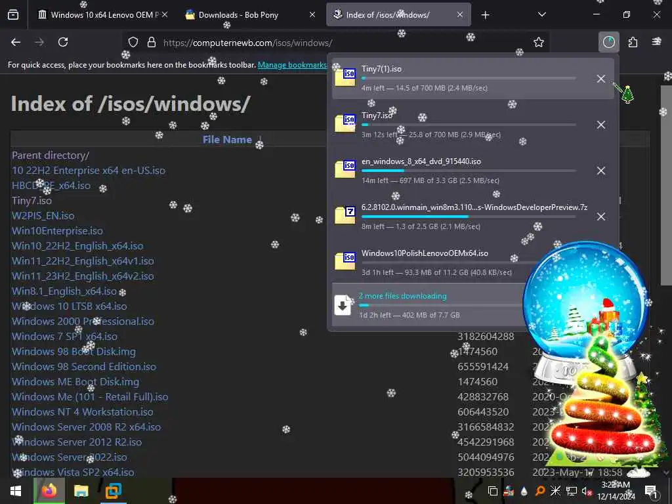
Task: Open the HBCD_PE_x64.iso link
Action: 51,186
